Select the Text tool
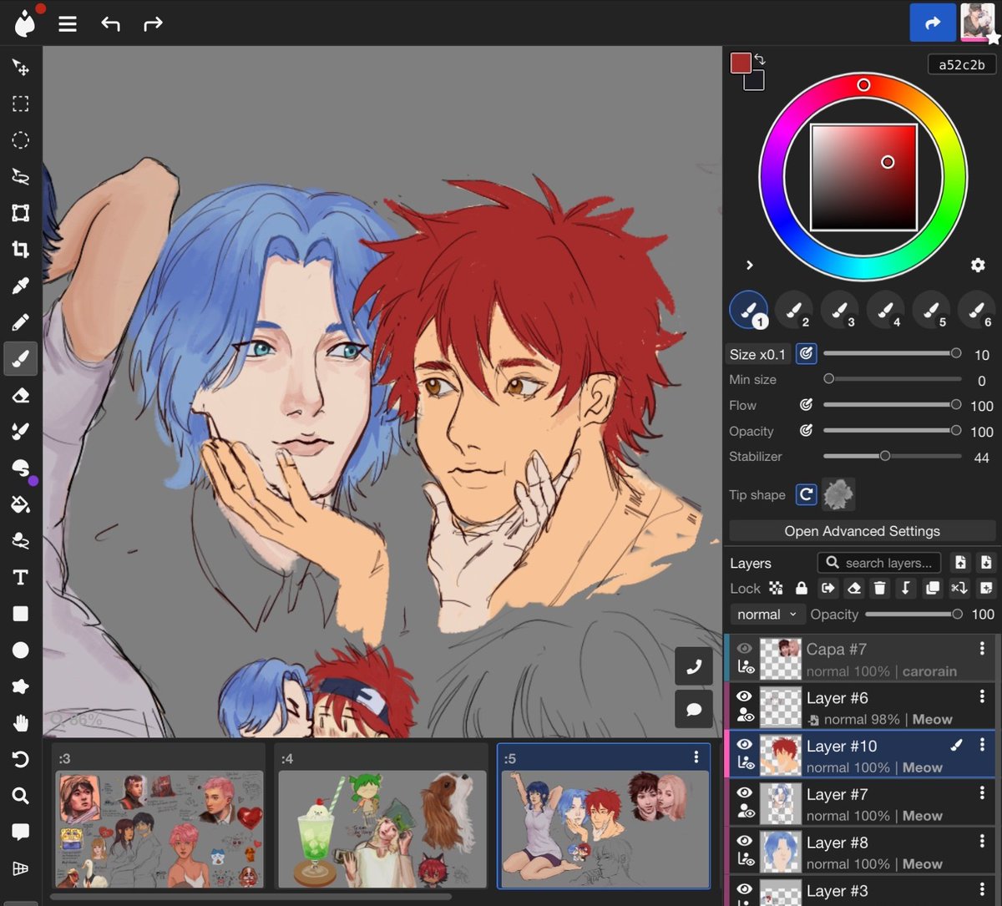 click(21, 578)
